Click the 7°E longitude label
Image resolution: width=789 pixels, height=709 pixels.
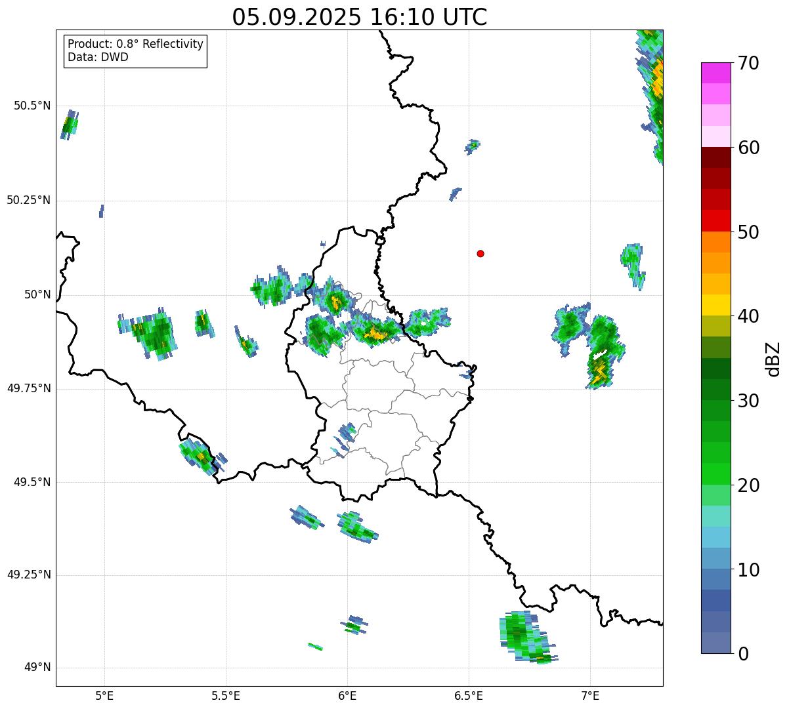(x=590, y=695)
